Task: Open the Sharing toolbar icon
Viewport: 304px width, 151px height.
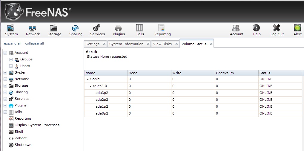Action: click(x=75, y=28)
